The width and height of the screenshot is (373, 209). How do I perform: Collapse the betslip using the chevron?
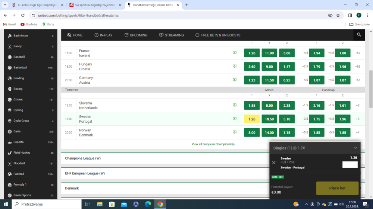(355, 148)
